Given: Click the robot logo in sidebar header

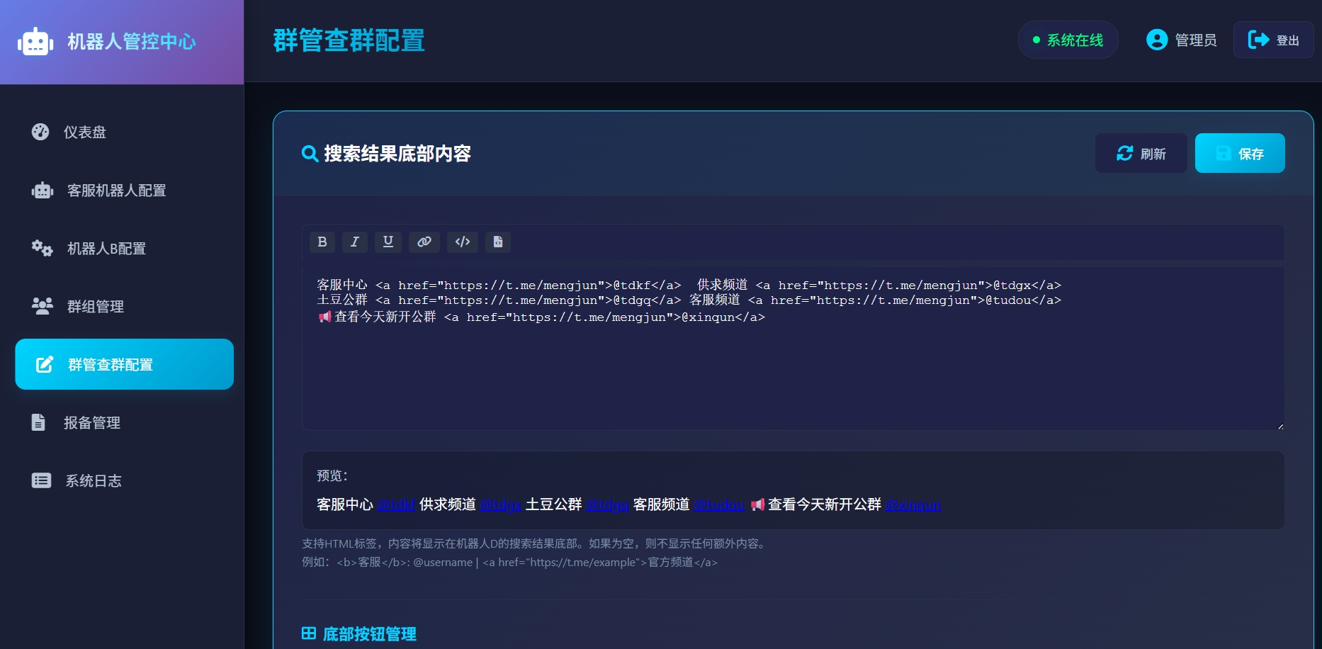Looking at the screenshot, I should pos(35,42).
